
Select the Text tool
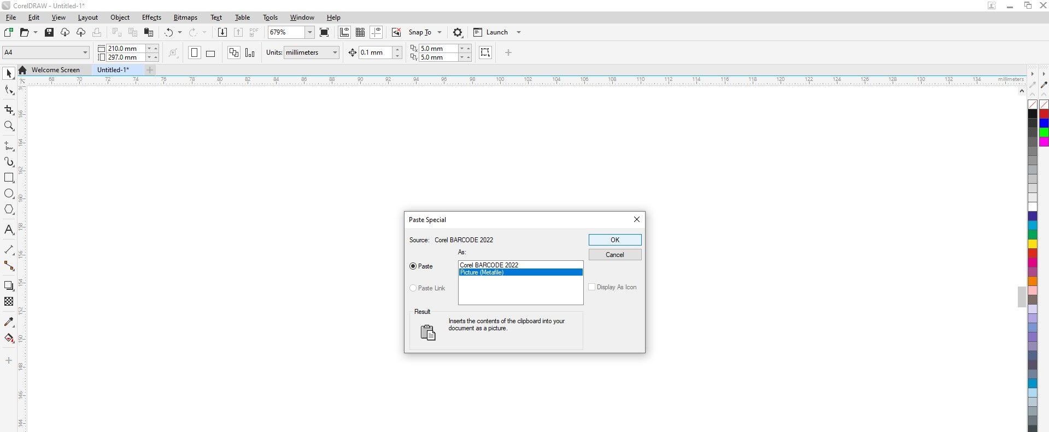9,230
